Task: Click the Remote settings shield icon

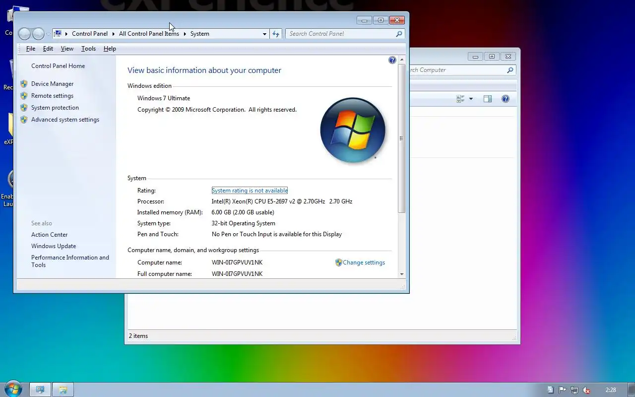Action: point(24,96)
